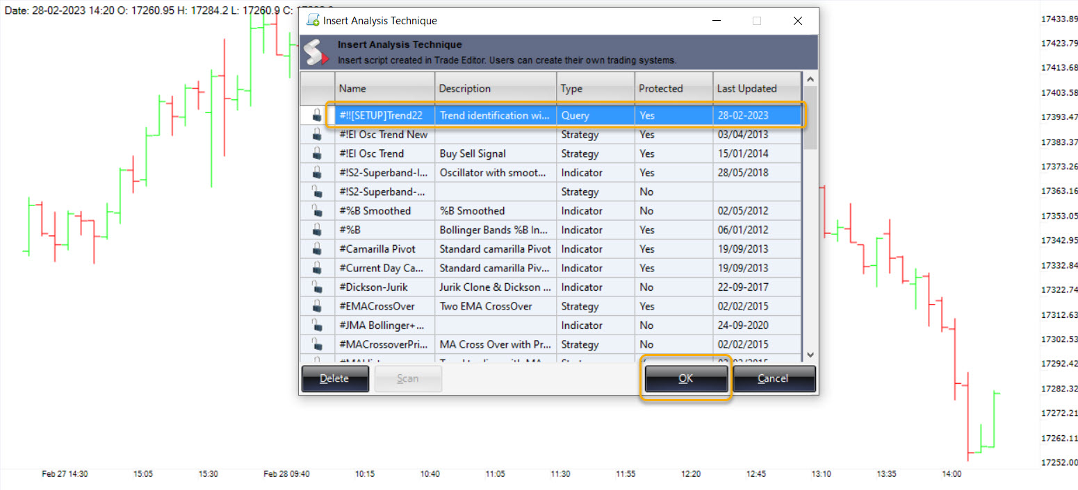Sort the script list by the Name header
1078x490 pixels.
352,88
